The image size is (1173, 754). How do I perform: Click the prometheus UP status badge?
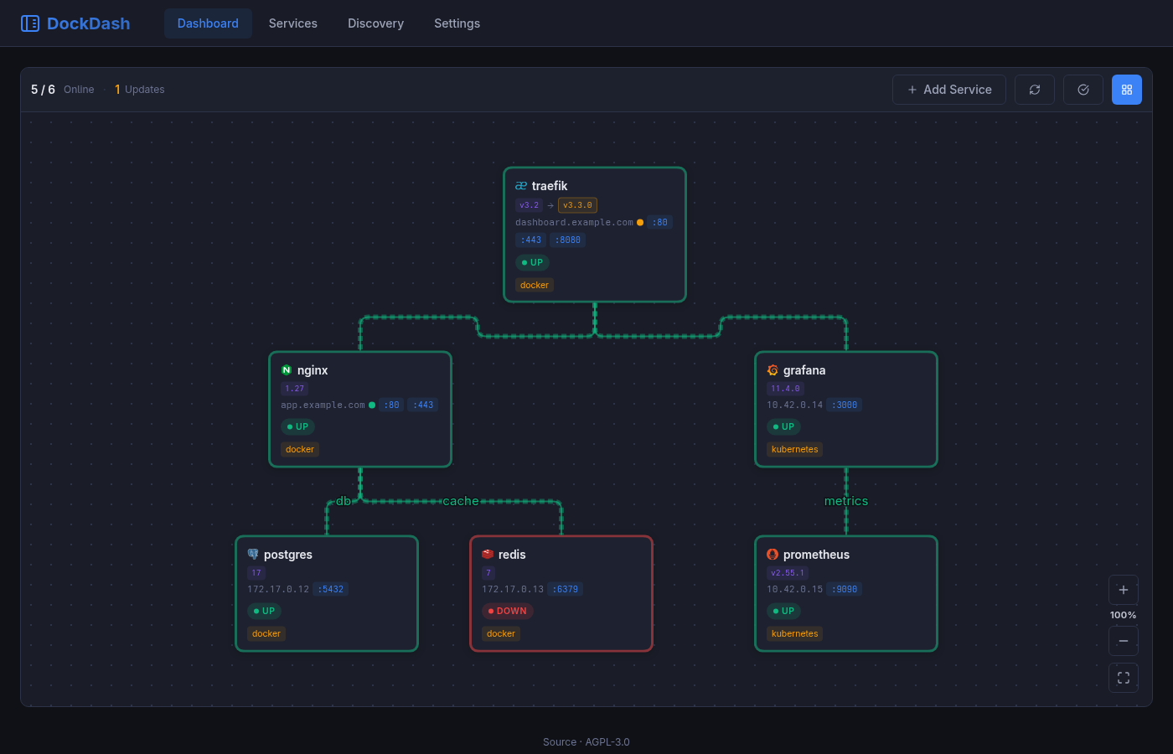tap(784, 612)
